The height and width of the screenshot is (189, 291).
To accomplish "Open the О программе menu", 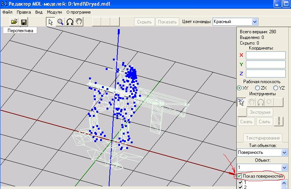I will click(78, 12).
